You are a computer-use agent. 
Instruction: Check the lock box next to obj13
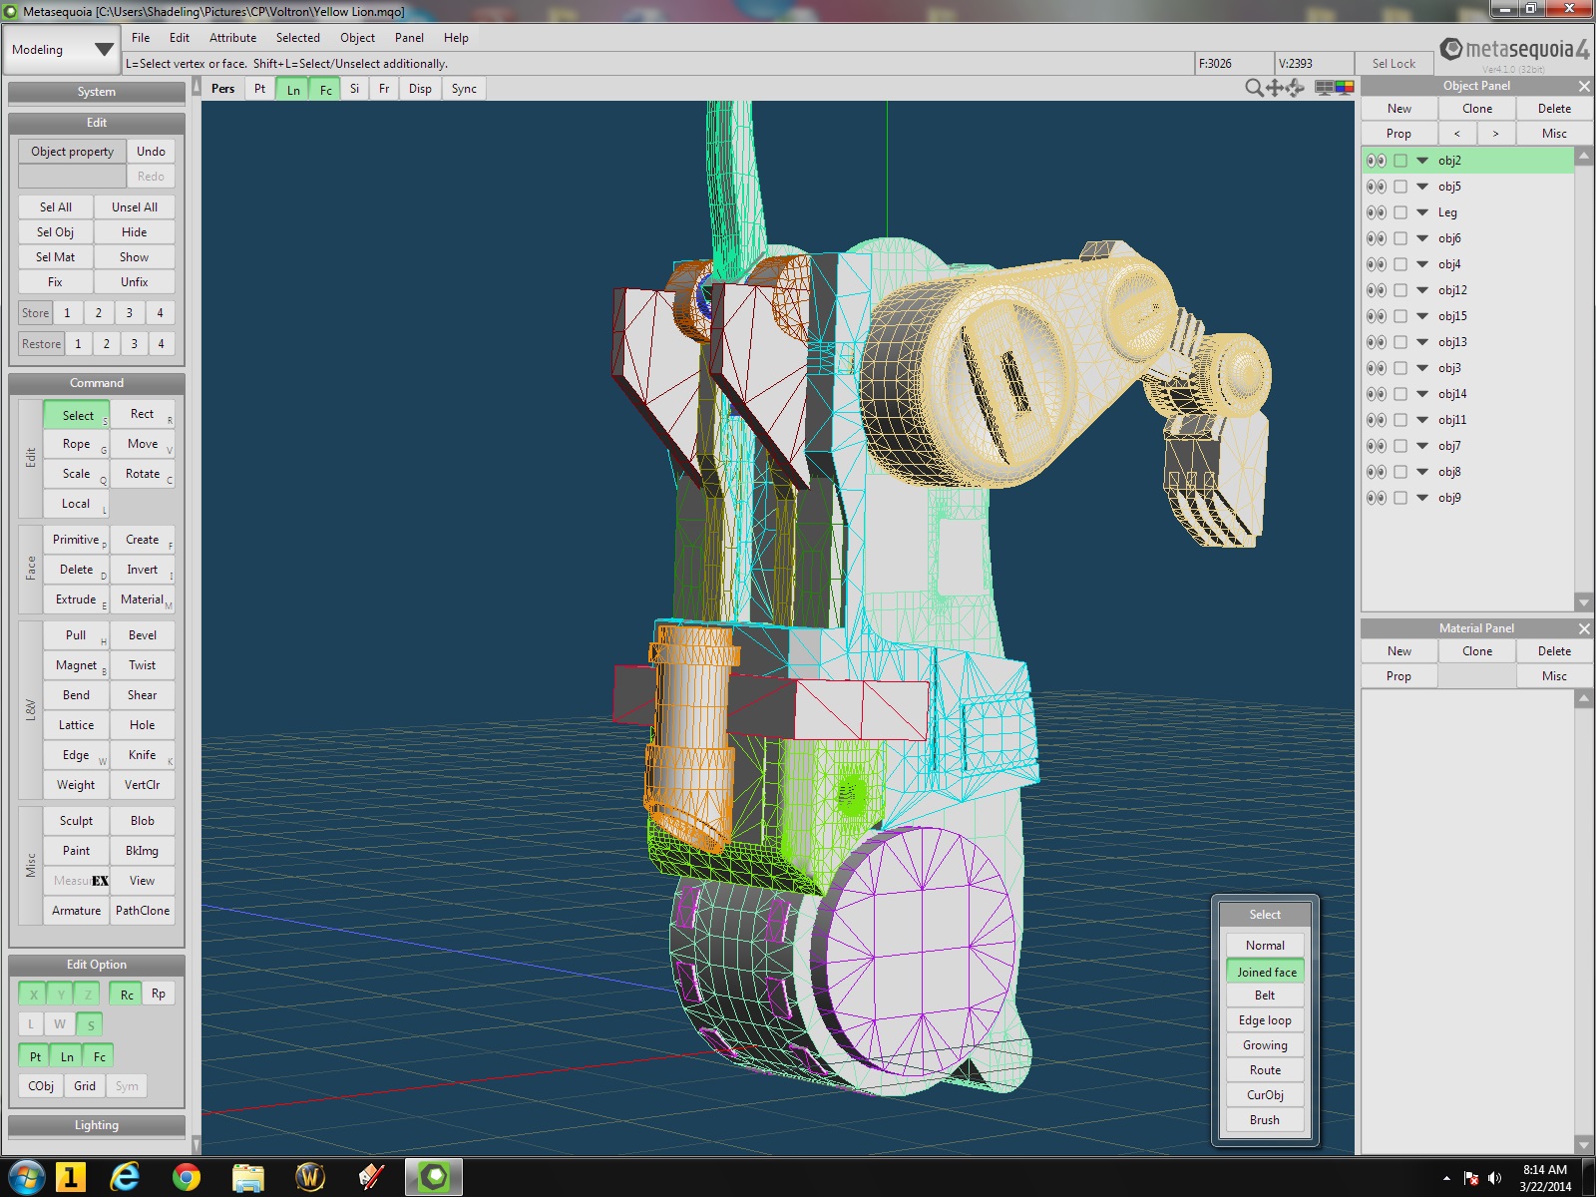(1400, 342)
